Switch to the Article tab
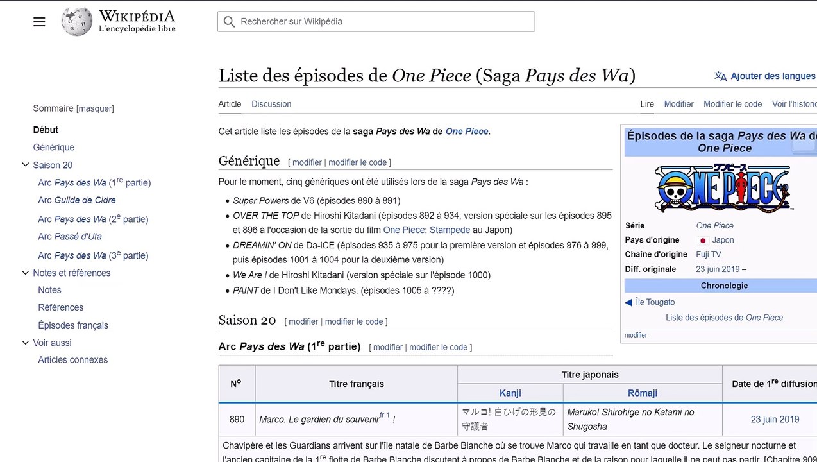This screenshot has height=462, width=817. (x=230, y=104)
